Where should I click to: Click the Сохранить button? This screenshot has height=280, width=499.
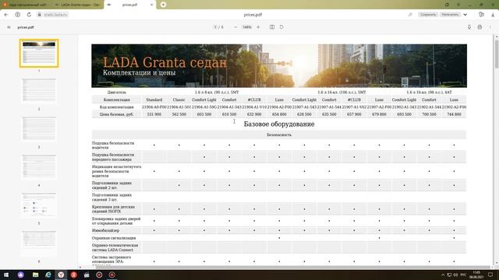coord(428,15)
